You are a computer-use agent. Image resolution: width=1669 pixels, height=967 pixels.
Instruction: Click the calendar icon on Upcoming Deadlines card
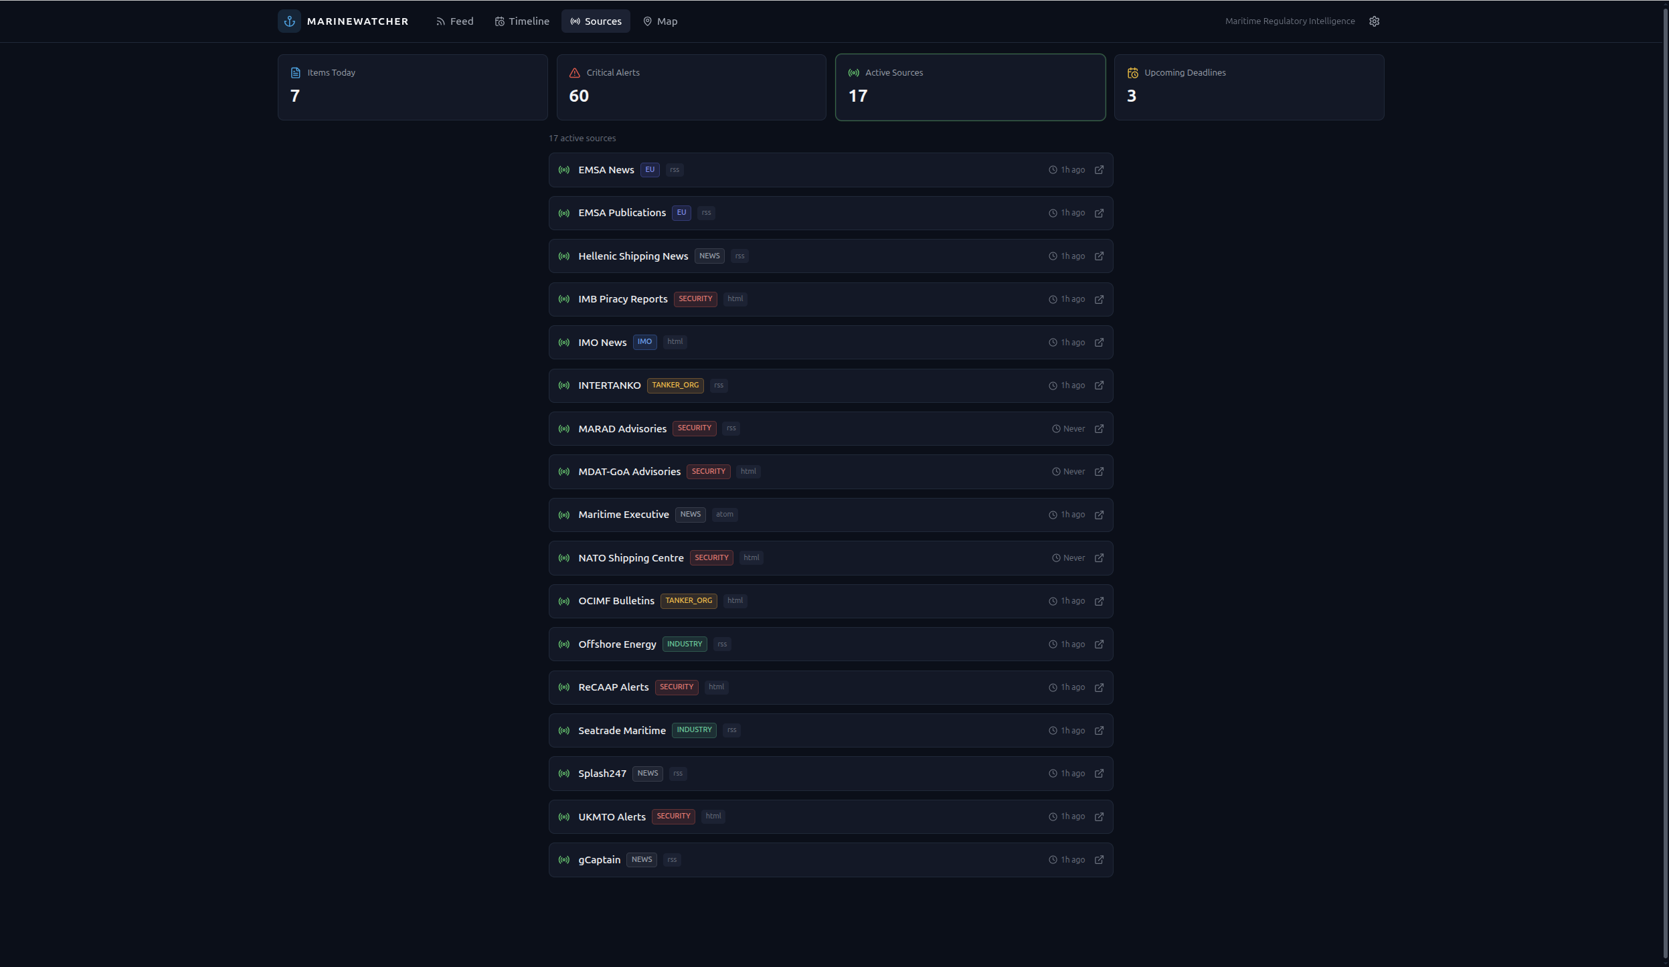pos(1132,72)
